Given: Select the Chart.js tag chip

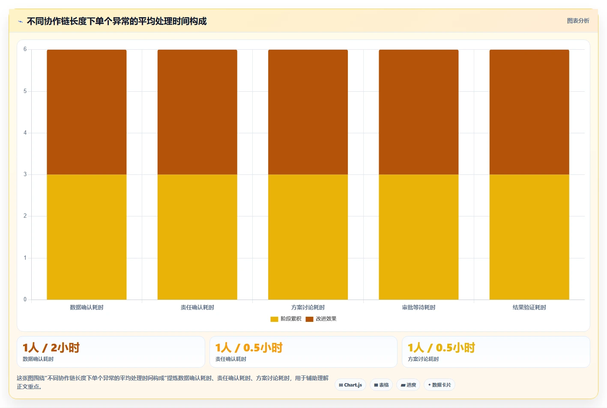Looking at the screenshot, I should tap(350, 385).
